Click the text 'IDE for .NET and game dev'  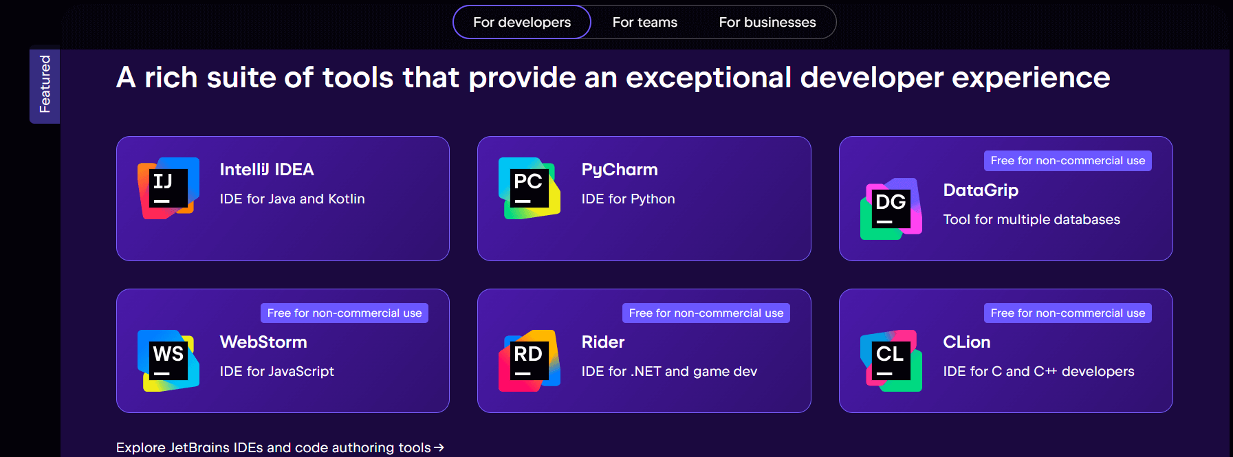tap(669, 372)
